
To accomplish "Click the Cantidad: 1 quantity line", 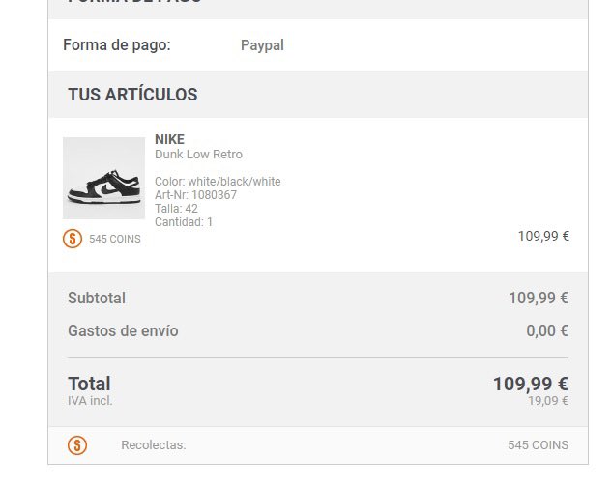I will pos(184,222).
